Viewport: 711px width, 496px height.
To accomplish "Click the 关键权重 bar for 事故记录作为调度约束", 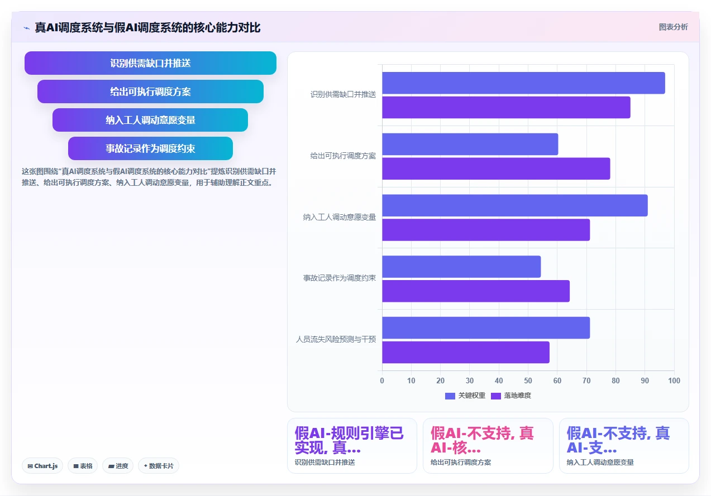I will pos(461,267).
